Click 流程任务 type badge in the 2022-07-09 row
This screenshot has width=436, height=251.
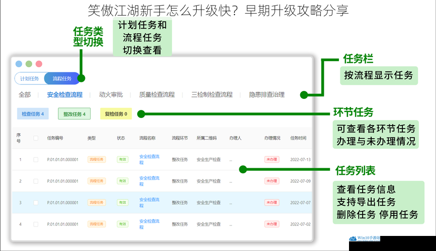click(x=97, y=181)
